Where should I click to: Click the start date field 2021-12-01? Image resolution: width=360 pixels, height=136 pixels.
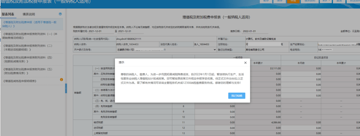point(101,31)
